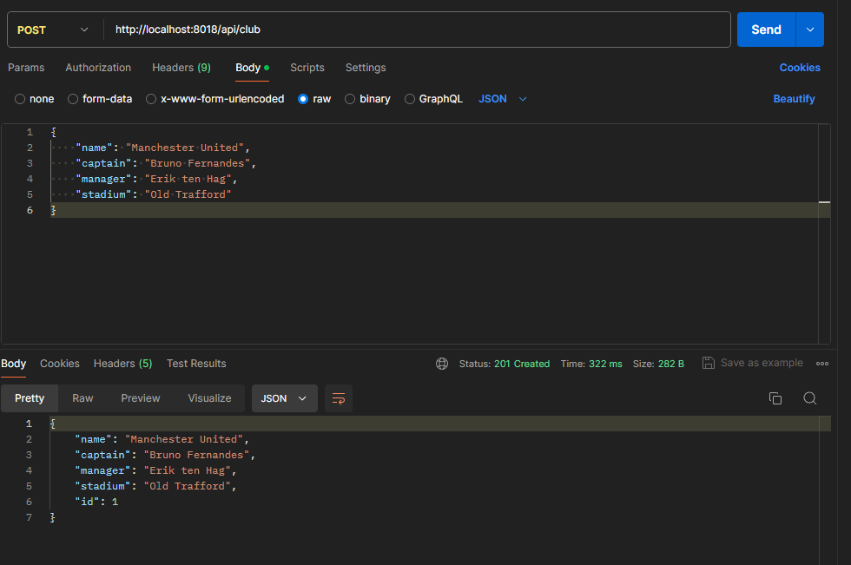Choose GraphQL body type radio
Screen dimensions: 851x565
[410, 99]
